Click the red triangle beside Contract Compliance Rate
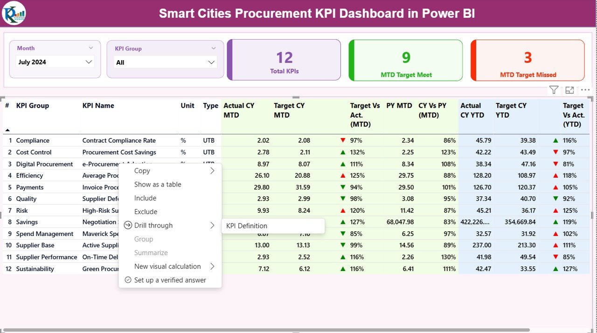The width and height of the screenshot is (597, 333). [343, 140]
